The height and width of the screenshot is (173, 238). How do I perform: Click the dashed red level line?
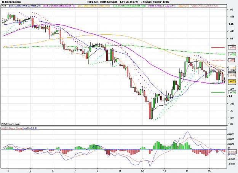point(218,60)
